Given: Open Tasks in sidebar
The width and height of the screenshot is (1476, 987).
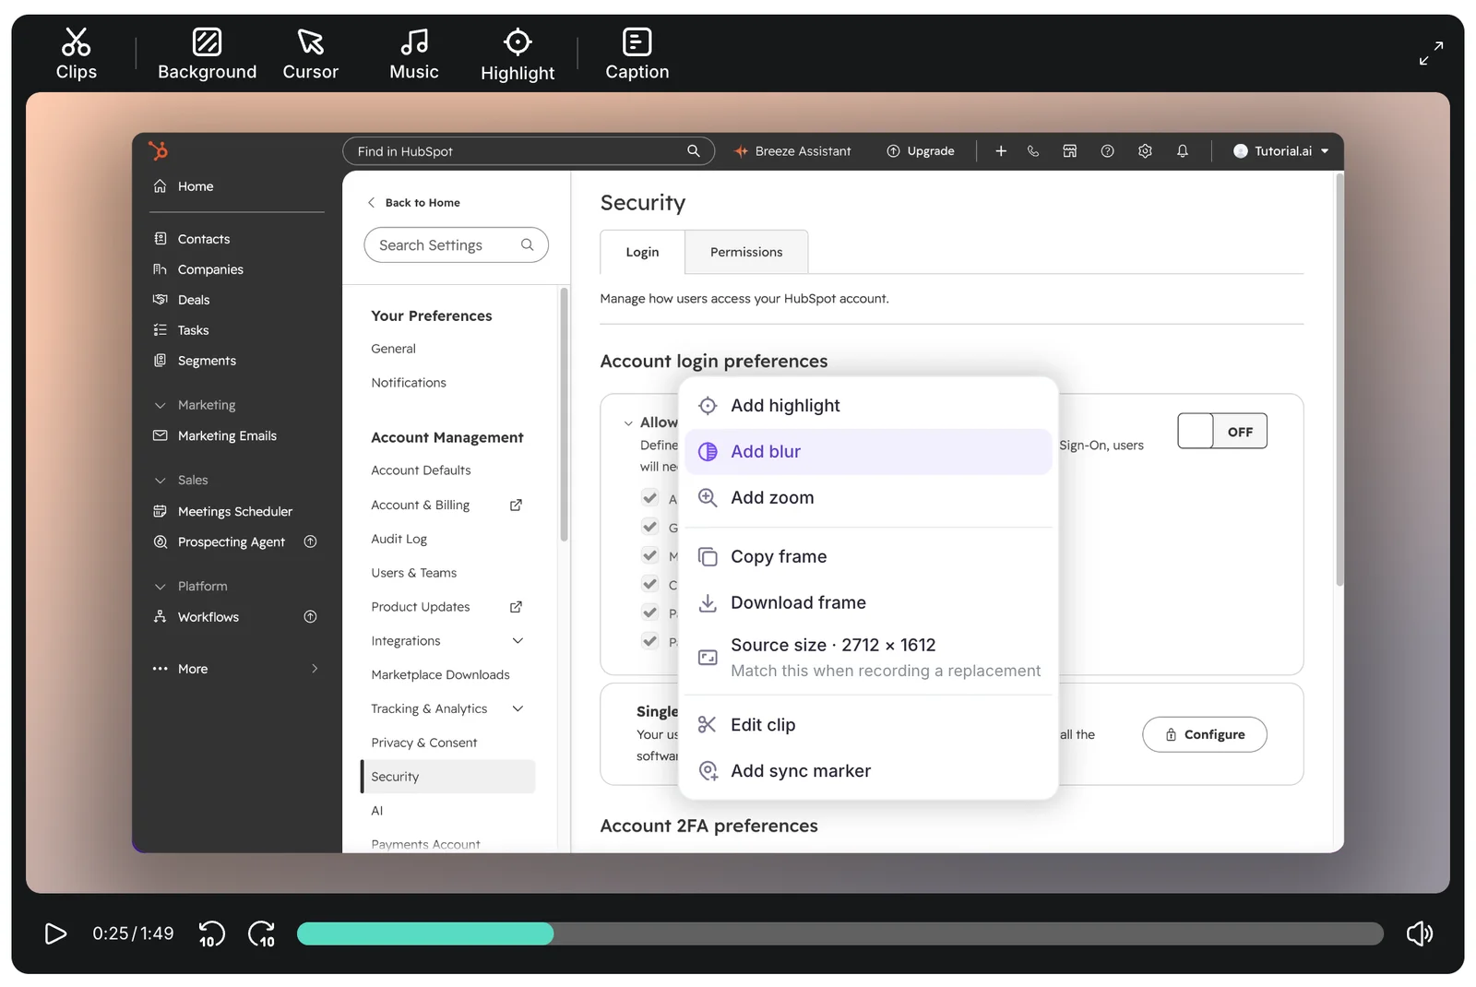Looking at the screenshot, I should click(x=181, y=330).
